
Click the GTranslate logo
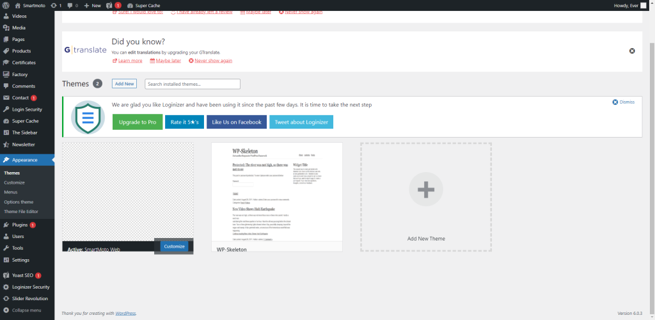tap(85, 50)
